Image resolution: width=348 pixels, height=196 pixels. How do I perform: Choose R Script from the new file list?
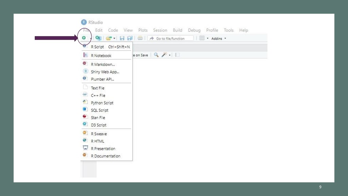107,47
